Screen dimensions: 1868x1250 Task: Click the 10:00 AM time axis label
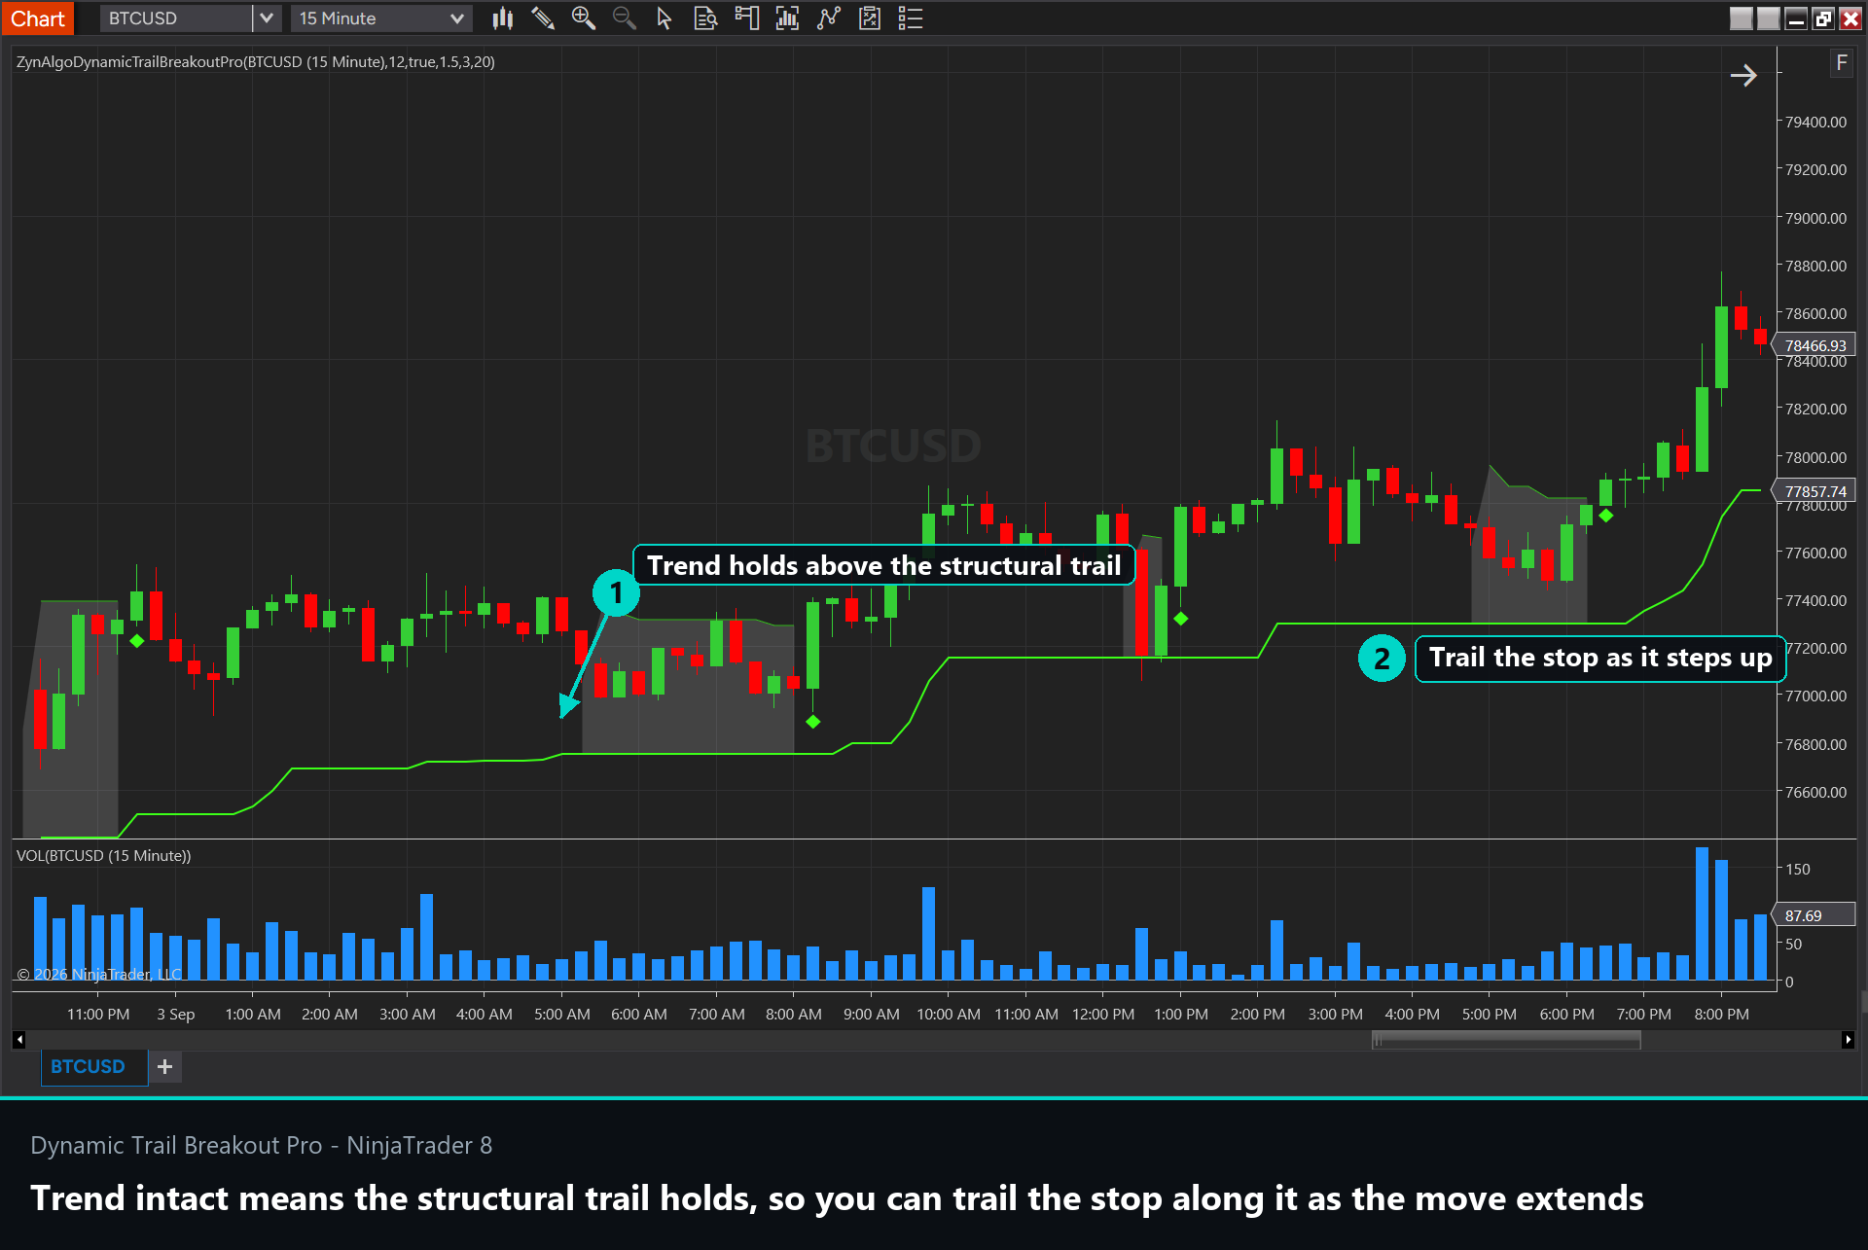(x=949, y=1015)
